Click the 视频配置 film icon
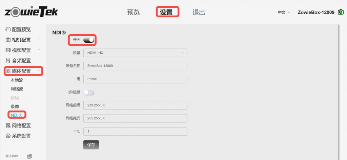347x160 pixels. pos(8,50)
